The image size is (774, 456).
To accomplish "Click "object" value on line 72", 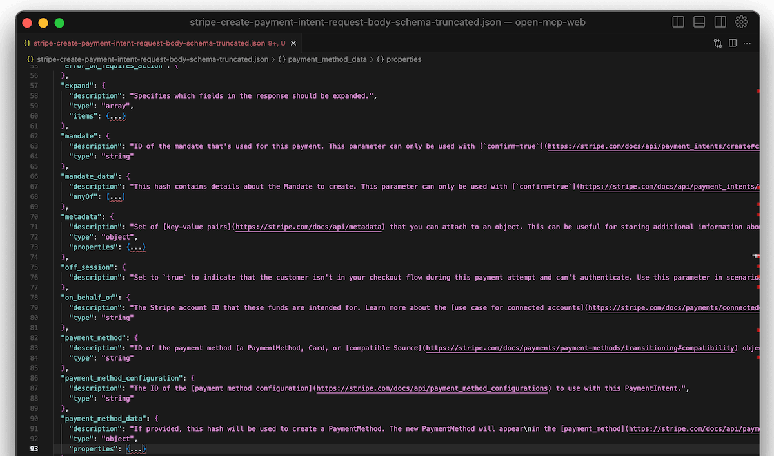I will [116, 237].
